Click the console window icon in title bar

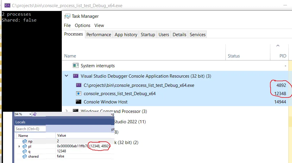(7, 5)
